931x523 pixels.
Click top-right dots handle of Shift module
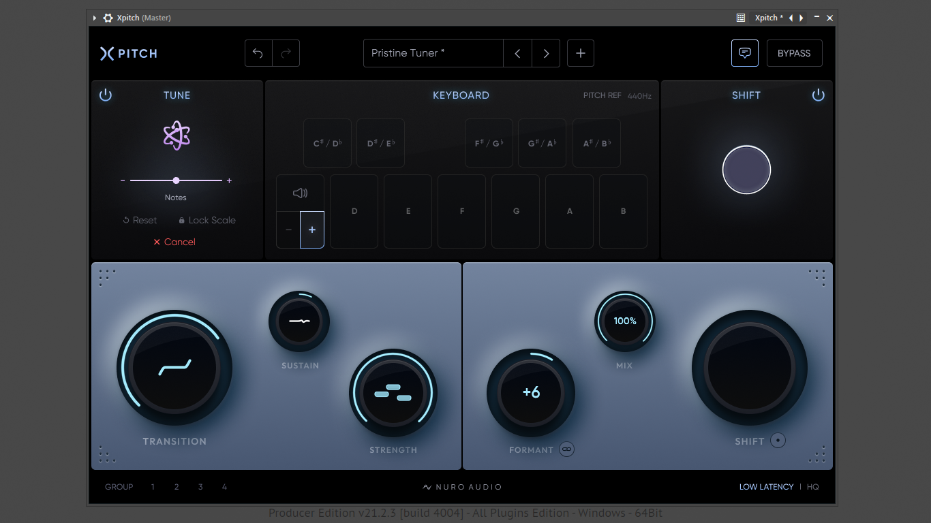click(x=817, y=278)
